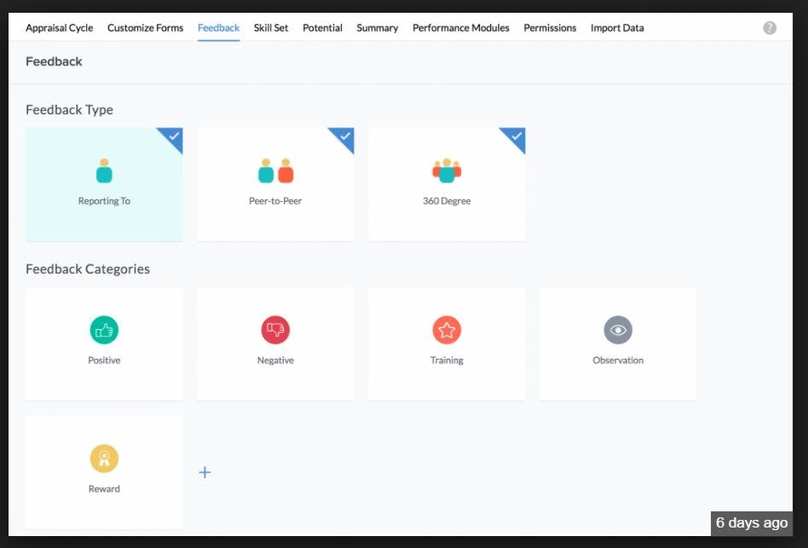Viewport: 808px width, 548px height.
Task: Click the Reward category label
Action: point(104,489)
